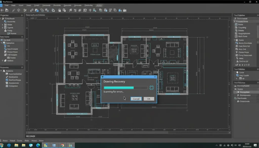Viewport: 259px width, 148px height.
Task: Click the back arrow icon in the toolbar
Action: [2, 10]
